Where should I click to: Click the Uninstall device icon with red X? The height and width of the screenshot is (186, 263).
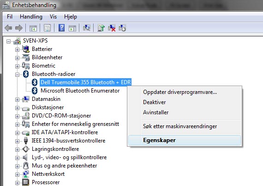112,28
